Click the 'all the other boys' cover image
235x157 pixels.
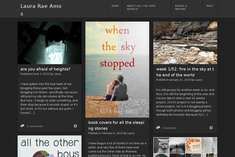49,146
